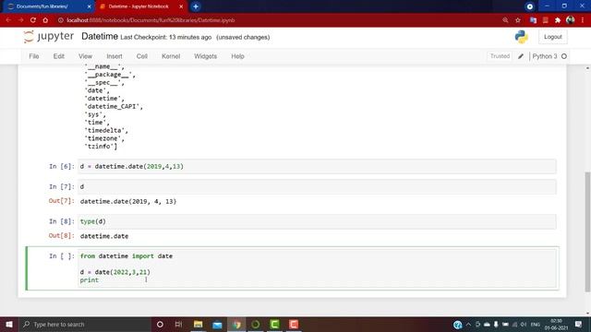
Task: Open the browser three-dot menu
Action: click(x=583, y=20)
